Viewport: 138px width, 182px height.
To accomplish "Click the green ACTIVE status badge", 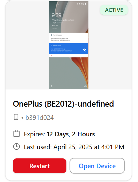I will click(x=114, y=10).
